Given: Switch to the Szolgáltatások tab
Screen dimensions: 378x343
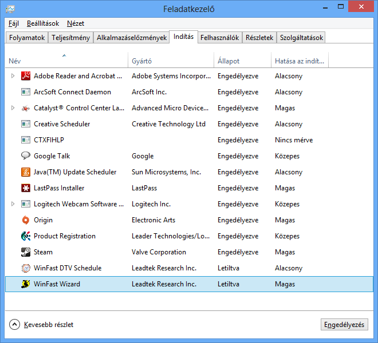Looking at the screenshot, I should click(301, 38).
